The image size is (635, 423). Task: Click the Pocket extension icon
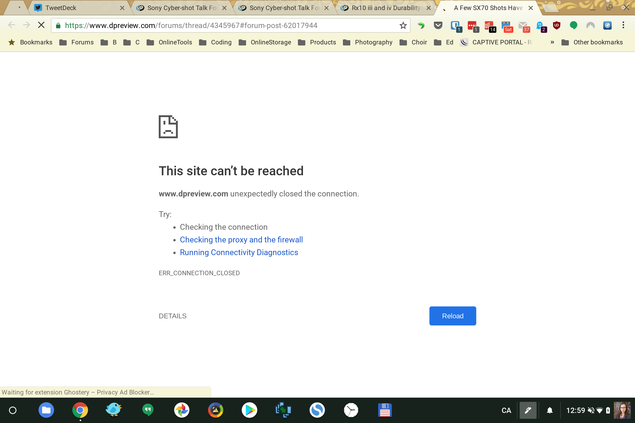[438, 25]
